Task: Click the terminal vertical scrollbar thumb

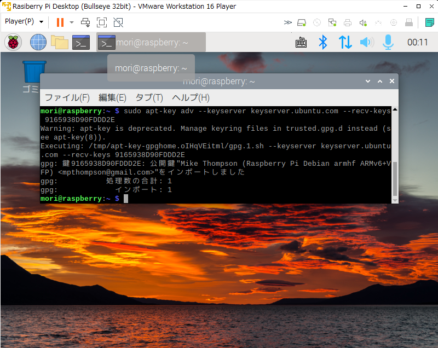Action: click(x=395, y=178)
